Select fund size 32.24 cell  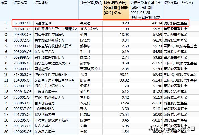coord(124,103)
